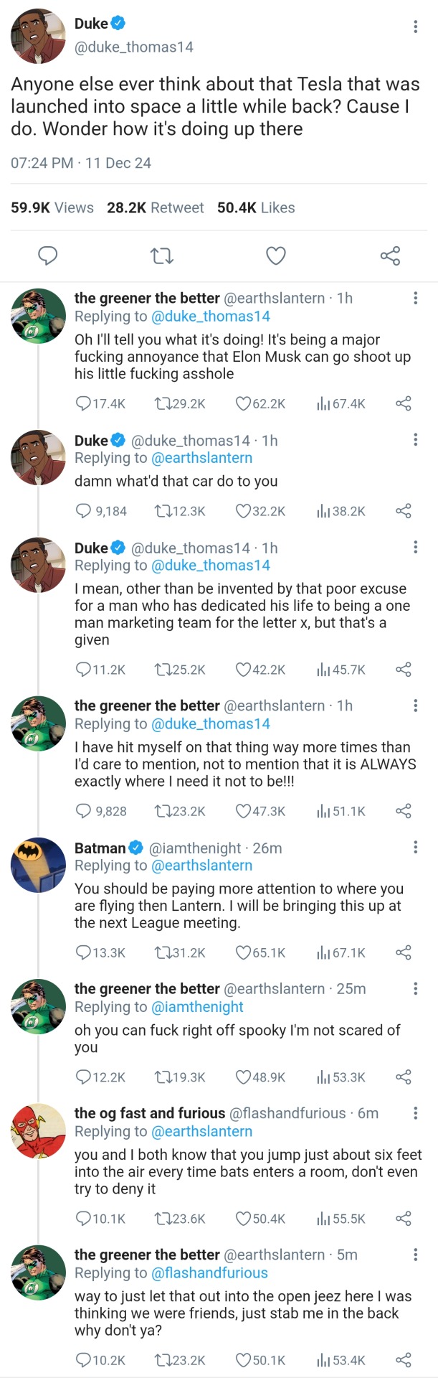Open Batman's profile avatar
The width and height of the screenshot is (438, 1378).
pyautogui.click(x=39, y=865)
